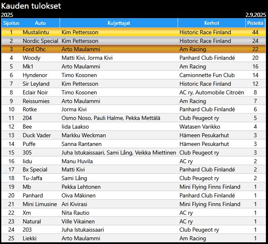The height and width of the screenshot is (244, 268).
Task: Sort by the Sijoitus column header
Action: 11,23
